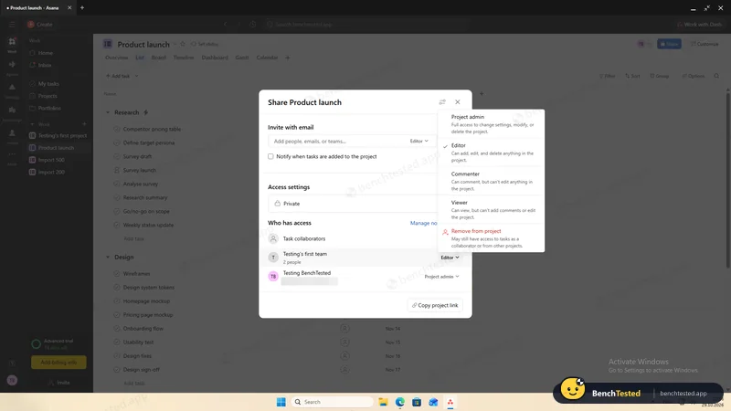Click assignee icon on Onboarding flow row
This screenshot has width=731, height=411.
pos(344,329)
